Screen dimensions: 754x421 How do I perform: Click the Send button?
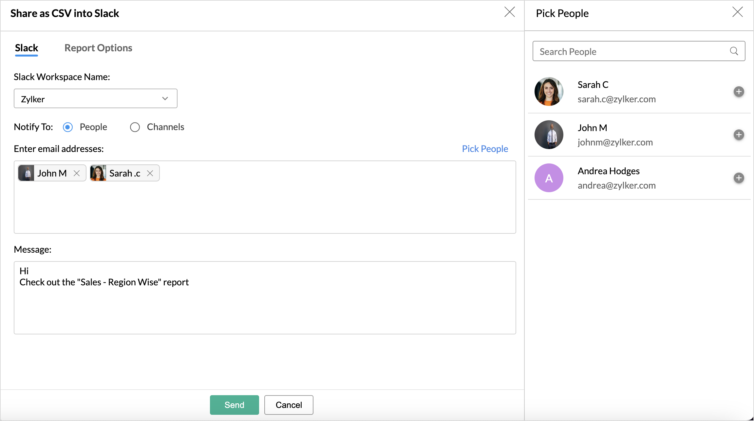235,405
